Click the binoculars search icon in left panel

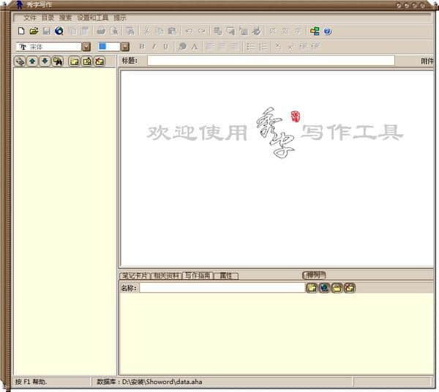pyautogui.click(x=57, y=61)
